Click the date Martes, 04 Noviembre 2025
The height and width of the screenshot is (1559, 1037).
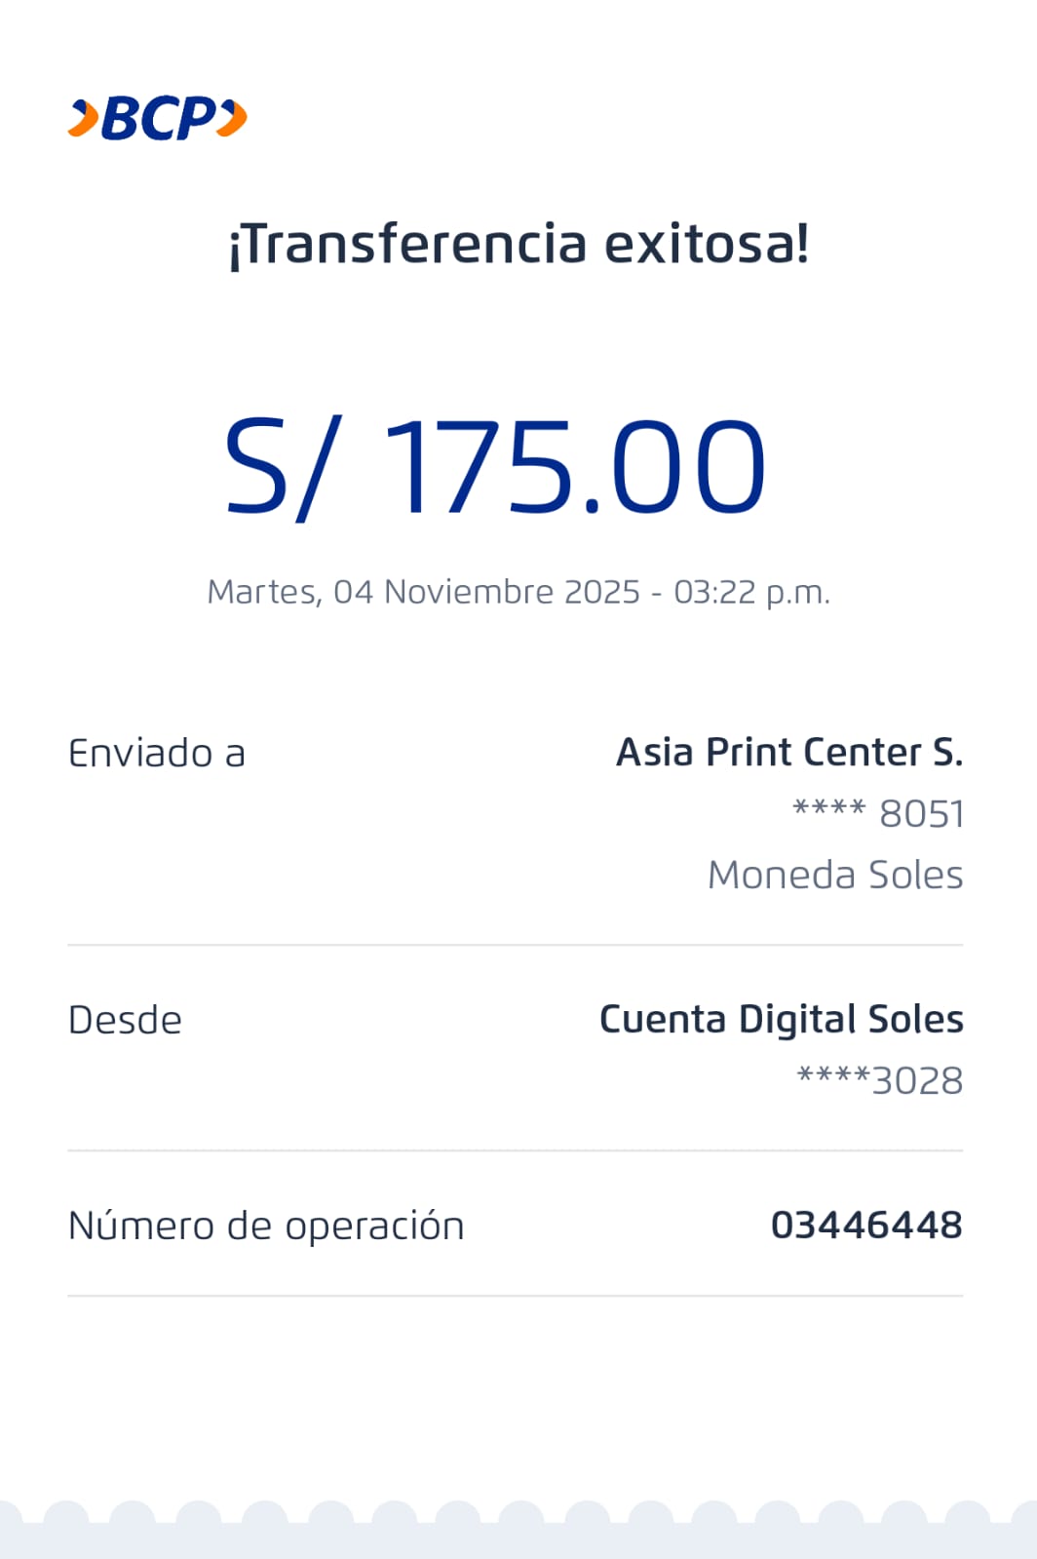tap(424, 592)
